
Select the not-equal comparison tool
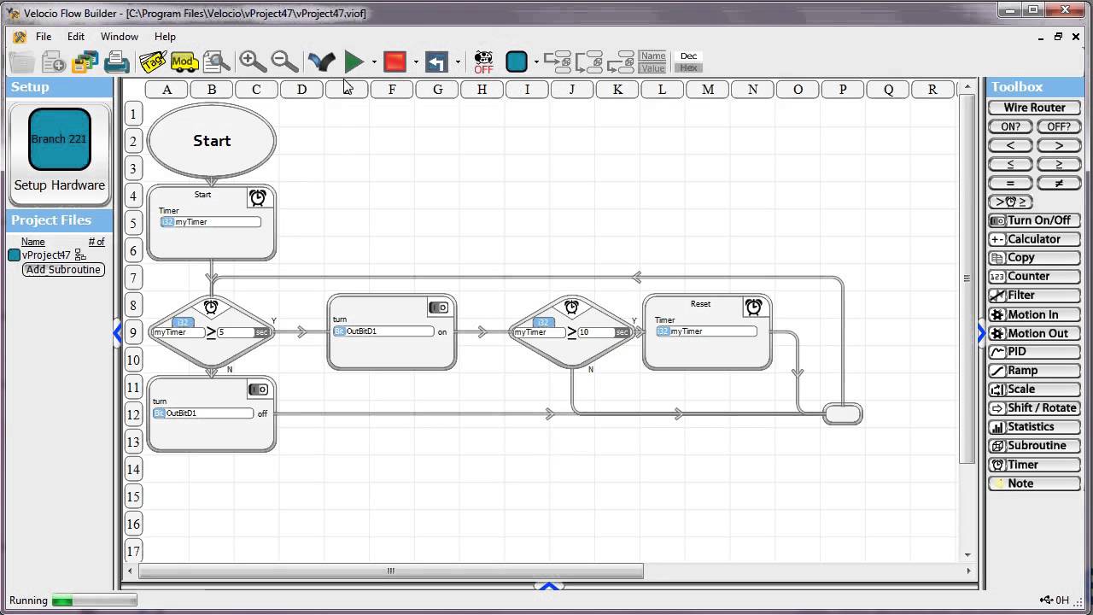pos(1058,183)
